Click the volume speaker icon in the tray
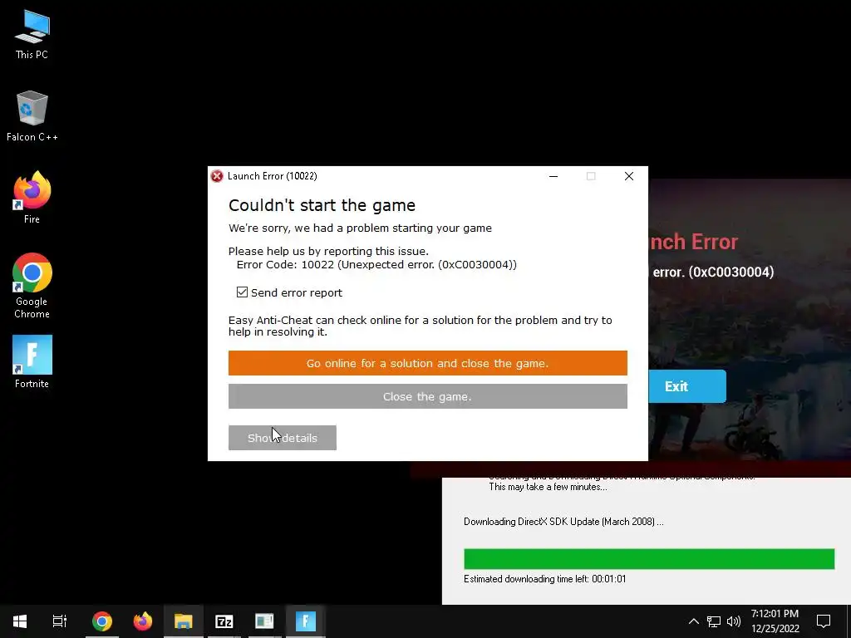 point(734,621)
